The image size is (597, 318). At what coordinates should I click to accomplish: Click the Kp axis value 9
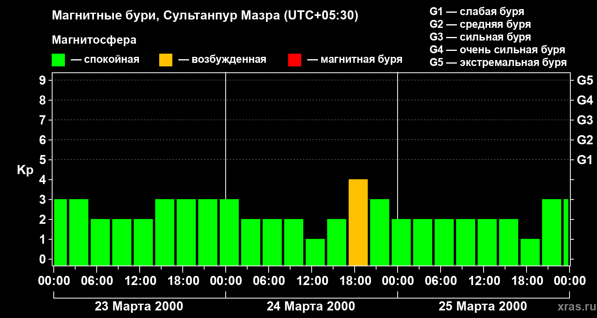pyautogui.click(x=43, y=80)
